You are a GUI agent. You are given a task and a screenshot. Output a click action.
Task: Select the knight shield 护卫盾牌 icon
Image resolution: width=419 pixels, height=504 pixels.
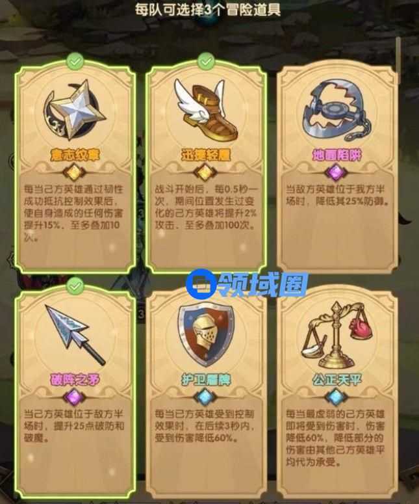click(206, 334)
